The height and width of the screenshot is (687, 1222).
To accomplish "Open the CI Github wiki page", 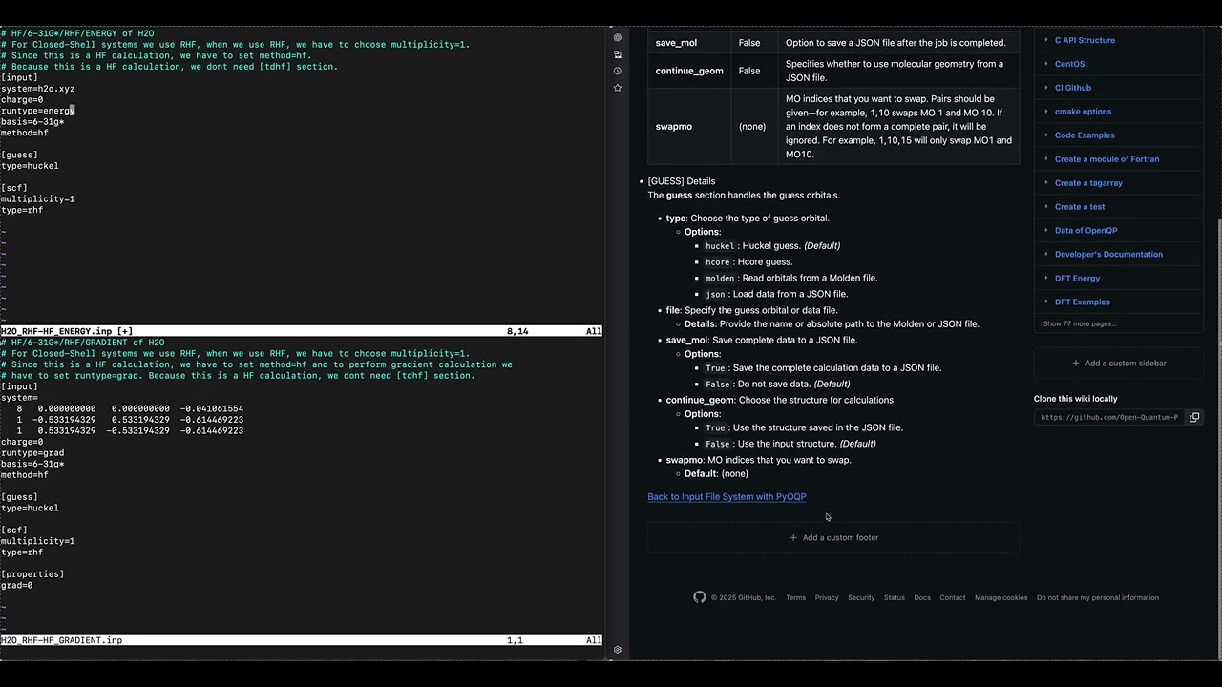I will click(x=1073, y=88).
